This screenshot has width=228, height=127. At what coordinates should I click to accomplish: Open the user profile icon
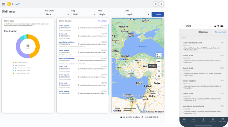[161, 4]
